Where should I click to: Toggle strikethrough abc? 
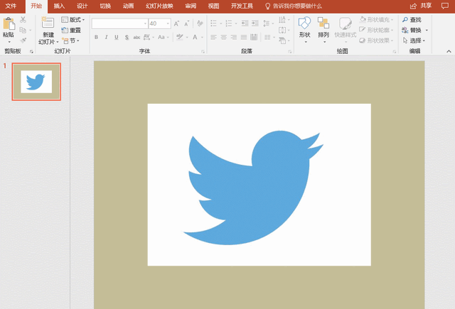136,37
